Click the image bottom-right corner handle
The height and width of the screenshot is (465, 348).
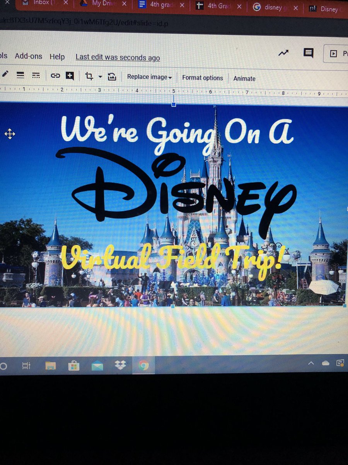tap(345, 305)
